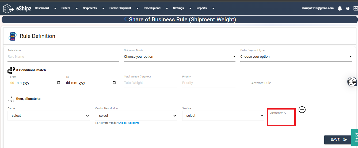
Task: Click the Rule Definition icon
Action: [x=12, y=36]
